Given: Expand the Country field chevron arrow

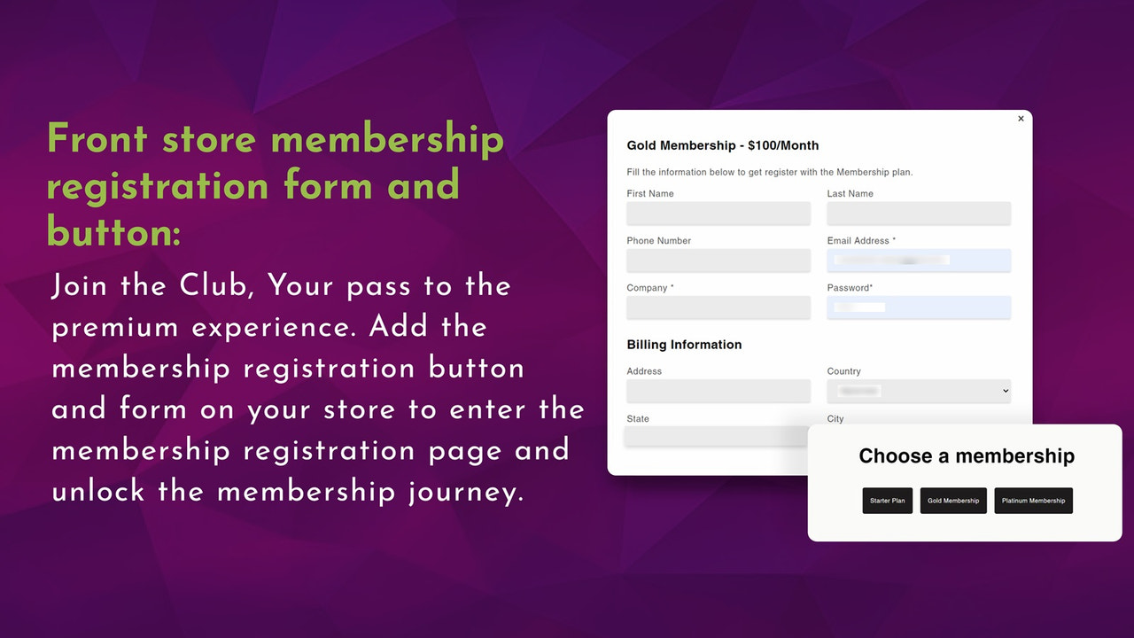Looking at the screenshot, I should click(x=1004, y=391).
